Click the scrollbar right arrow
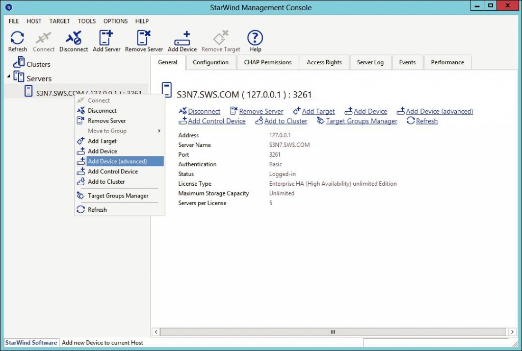 (x=512, y=332)
